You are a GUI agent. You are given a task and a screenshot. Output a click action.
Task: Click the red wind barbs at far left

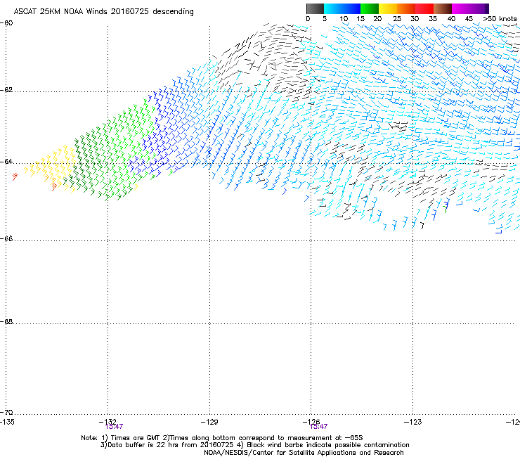[x=15, y=176]
